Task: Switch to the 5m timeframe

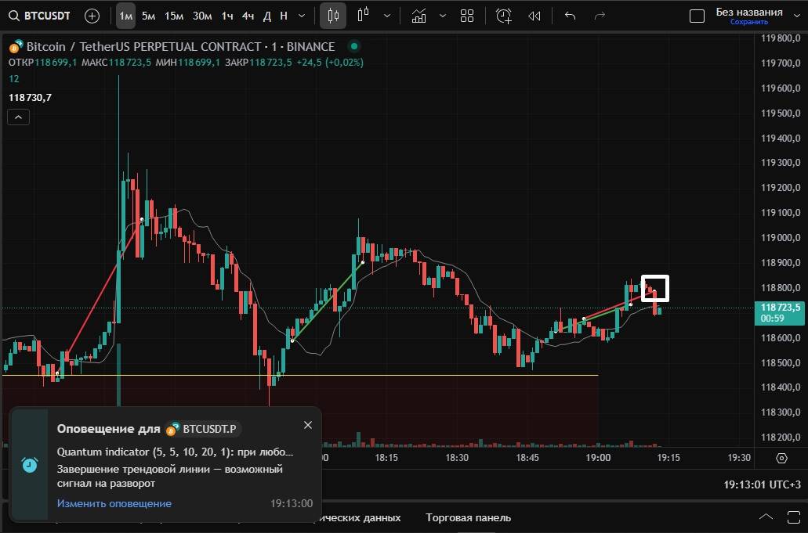Action: pyautogui.click(x=148, y=16)
